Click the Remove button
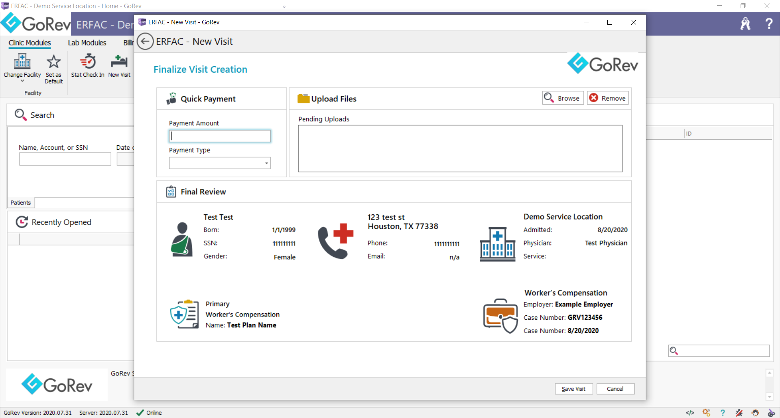This screenshot has width=780, height=418. tap(608, 98)
